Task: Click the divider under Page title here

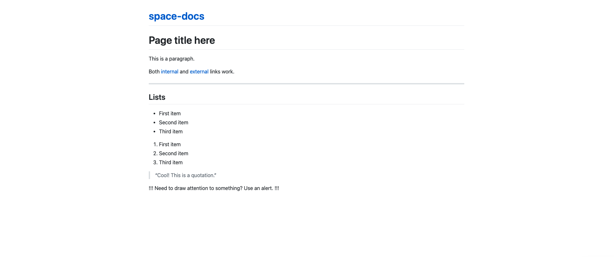Action: coord(306,49)
